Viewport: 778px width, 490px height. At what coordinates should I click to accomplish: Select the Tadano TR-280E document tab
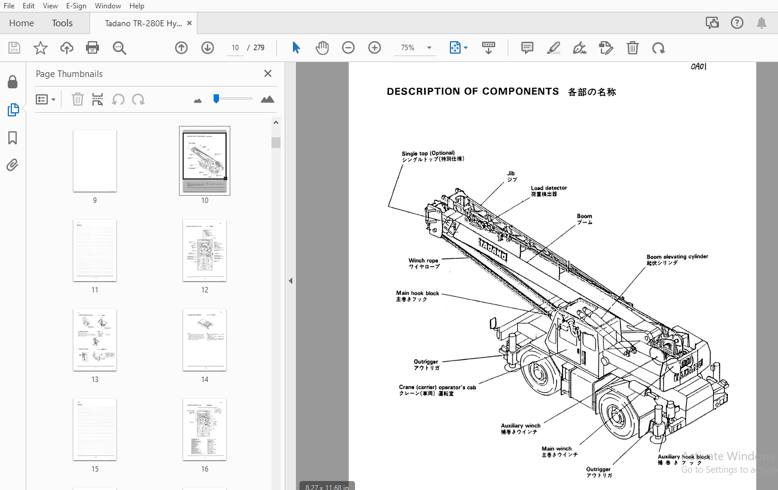[143, 23]
